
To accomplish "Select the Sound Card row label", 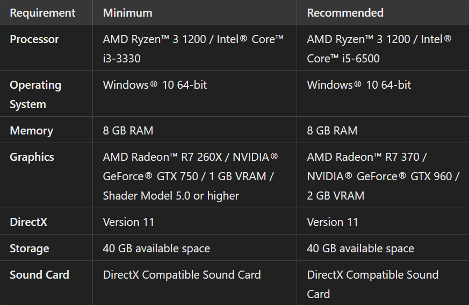I will tap(39, 275).
